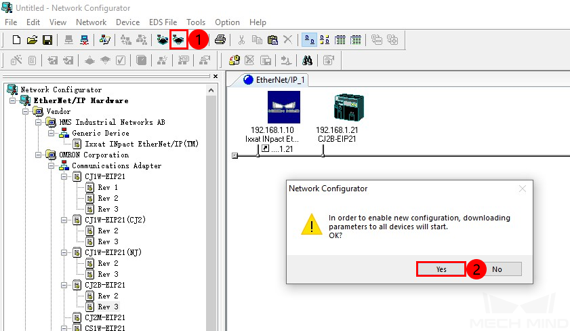Save the network configuration
The height and width of the screenshot is (331, 570).
point(47,39)
